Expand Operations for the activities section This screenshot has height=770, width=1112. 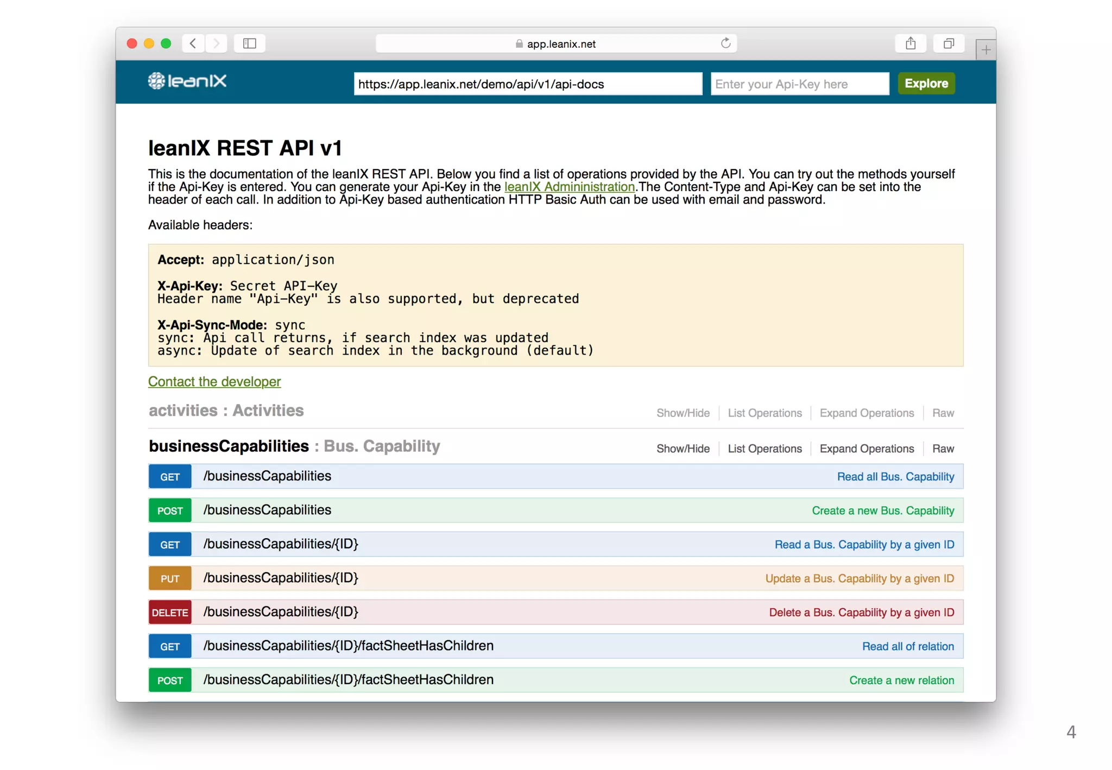point(867,413)
